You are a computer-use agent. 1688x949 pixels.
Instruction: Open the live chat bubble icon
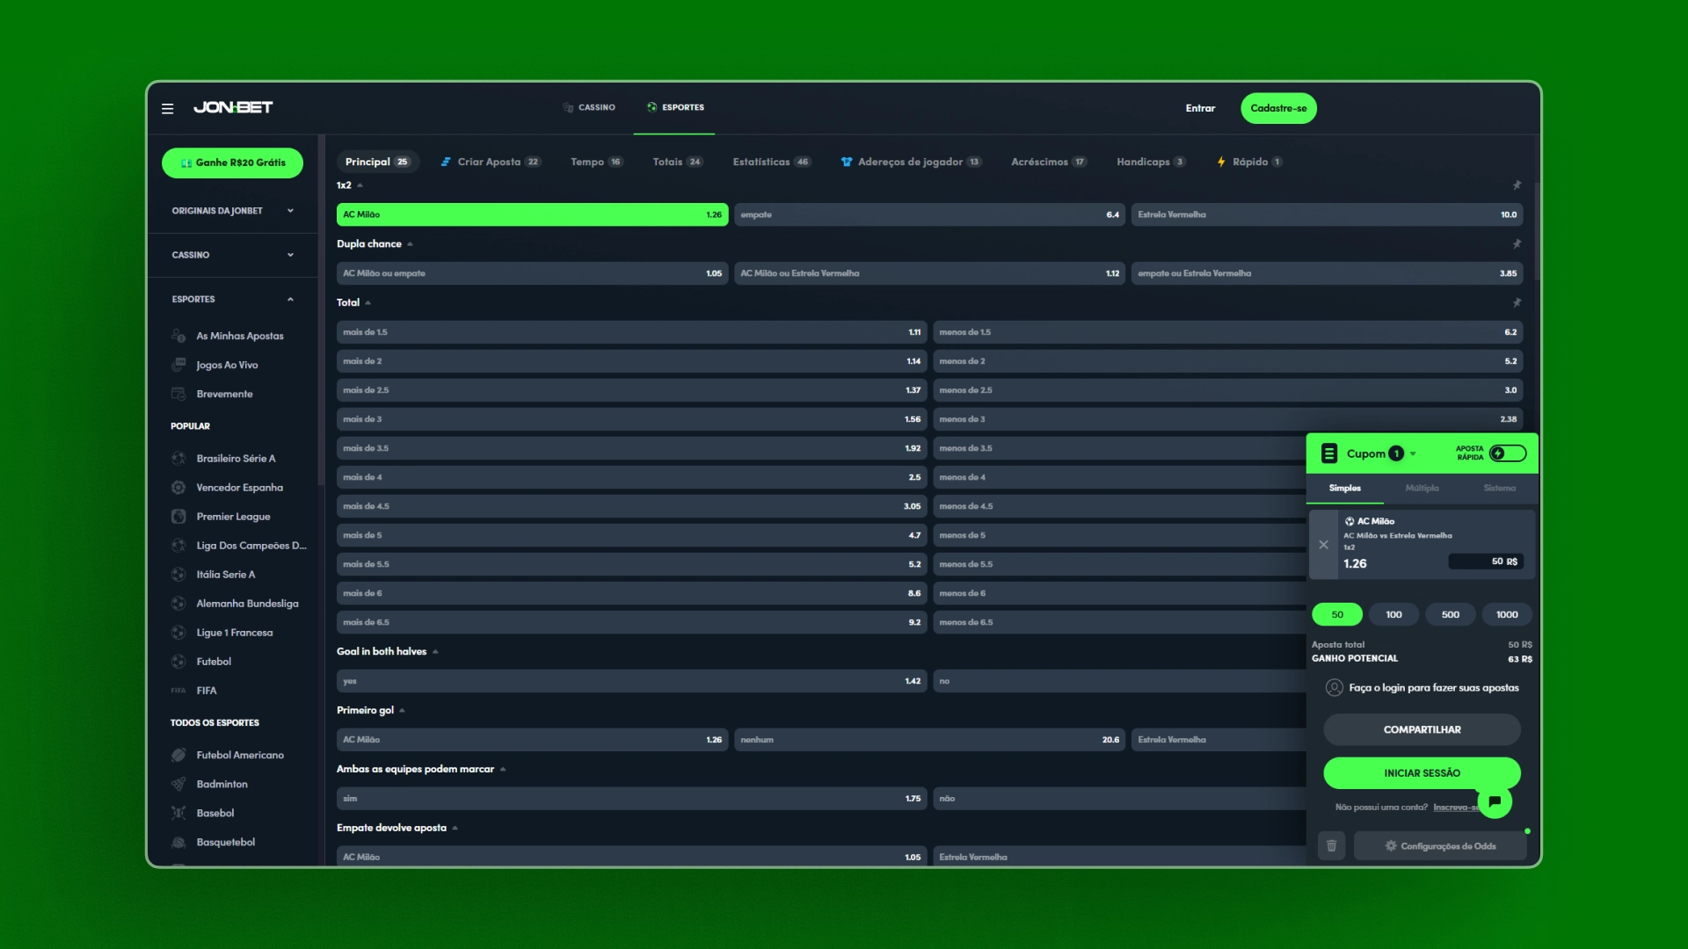(1495, 801)
